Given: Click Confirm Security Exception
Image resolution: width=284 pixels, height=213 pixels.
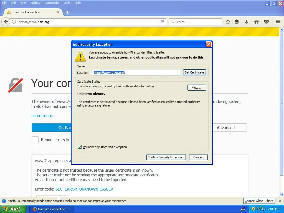Looking at the screenshot, I should click(166, 157).
